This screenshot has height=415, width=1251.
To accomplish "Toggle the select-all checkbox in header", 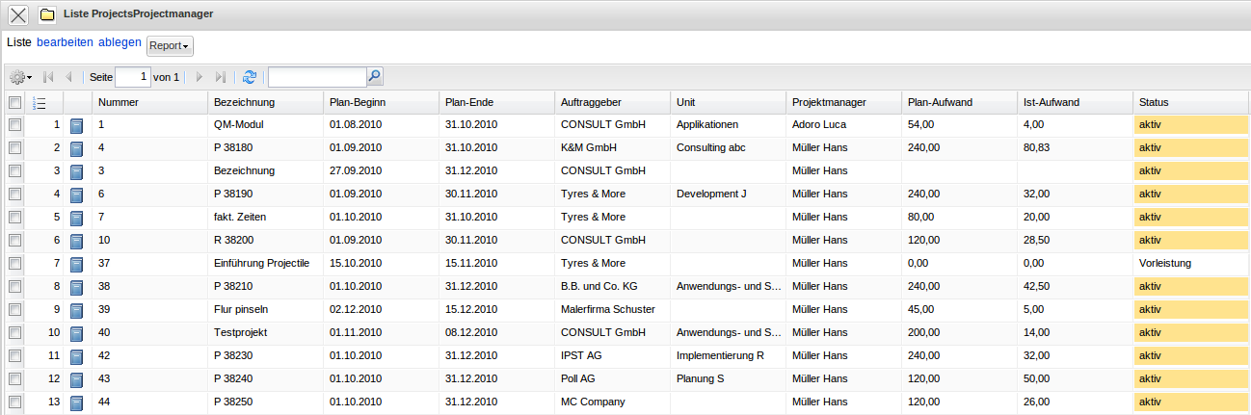I will [x=14, y=103].
